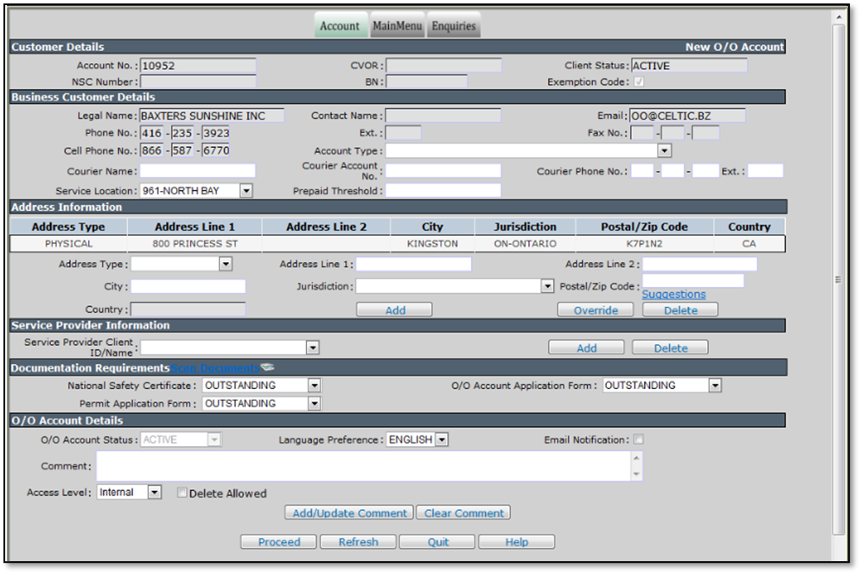Click the Suggestions link
The height and width of the screenshot is (574, 861).
coord(673,295)
